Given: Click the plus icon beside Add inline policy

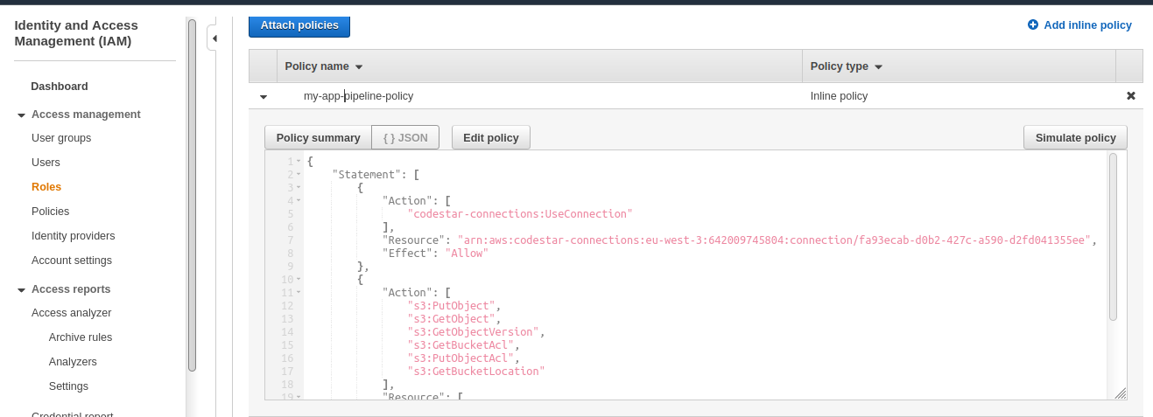Looking at the screenshot, I should point(1033,25).
